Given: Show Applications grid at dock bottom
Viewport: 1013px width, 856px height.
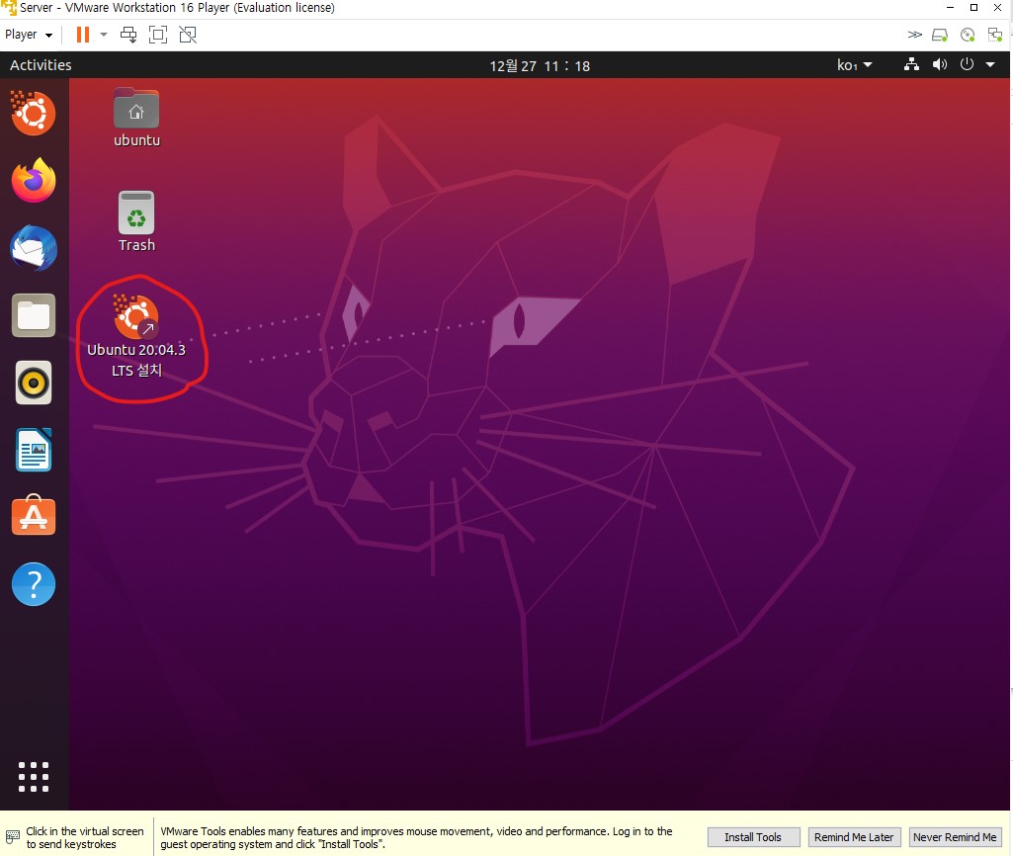Looking at the screenshot, I should coord(34,777).
